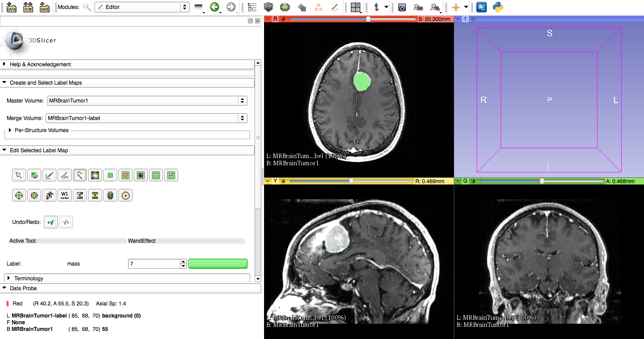Click the label number input field
644x339 pixels.
pos(154,264)
